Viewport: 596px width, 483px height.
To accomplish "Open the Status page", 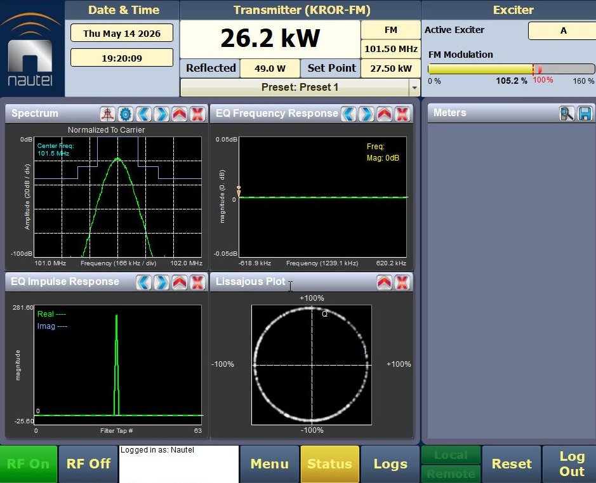I will pos(329,464).
